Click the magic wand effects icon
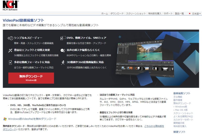This screenshot has height=134, width=202. tap(10, 51)
